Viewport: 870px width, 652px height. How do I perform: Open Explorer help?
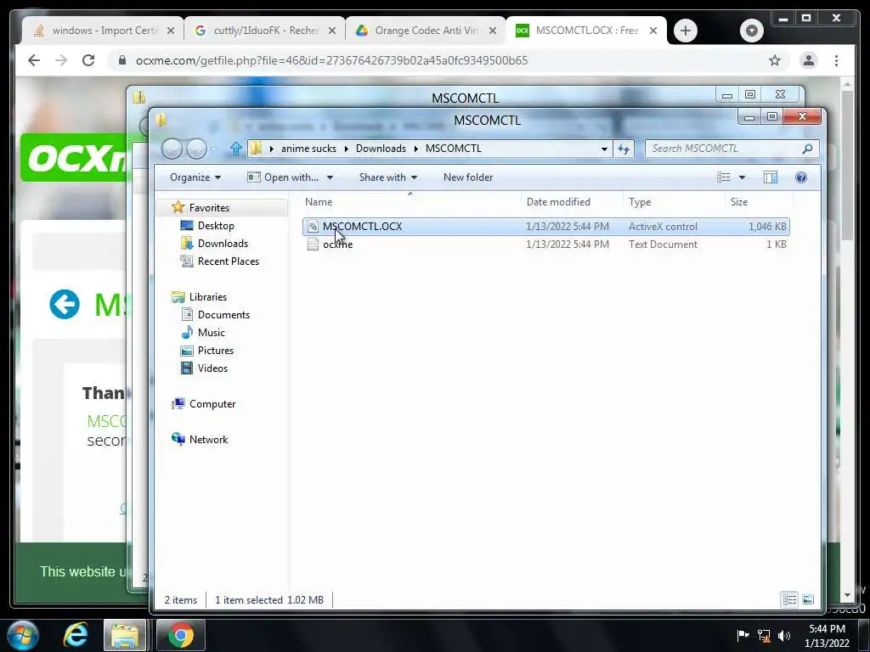point(800,177)
